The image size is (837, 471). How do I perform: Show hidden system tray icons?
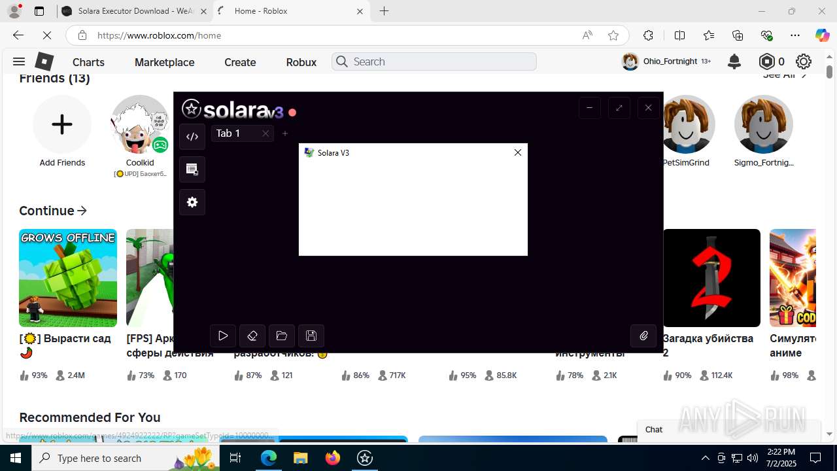pyautogui.click(x=705, y=458)
